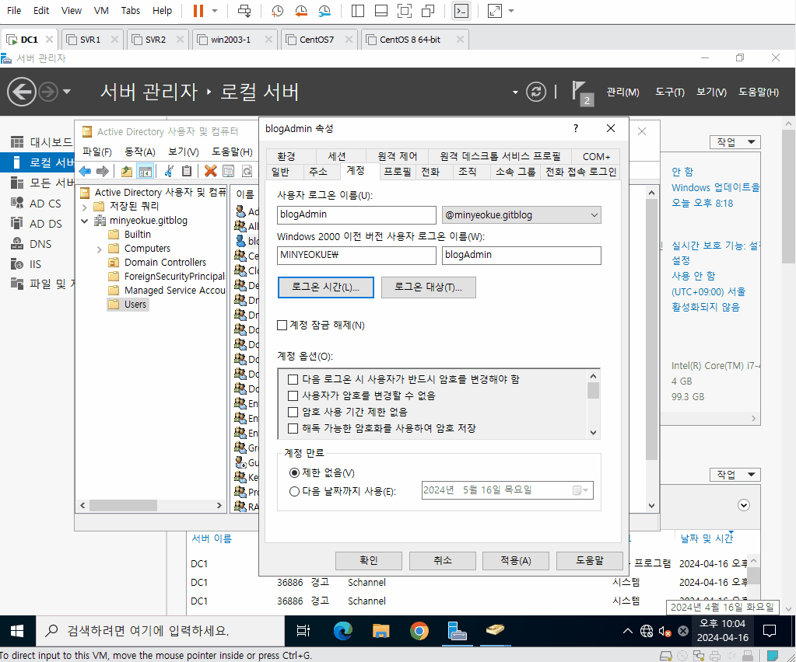This screenshot has width=796, height=662.
Task: Take a snapshot using the clock-plus icon
Action: click(277, 11)
